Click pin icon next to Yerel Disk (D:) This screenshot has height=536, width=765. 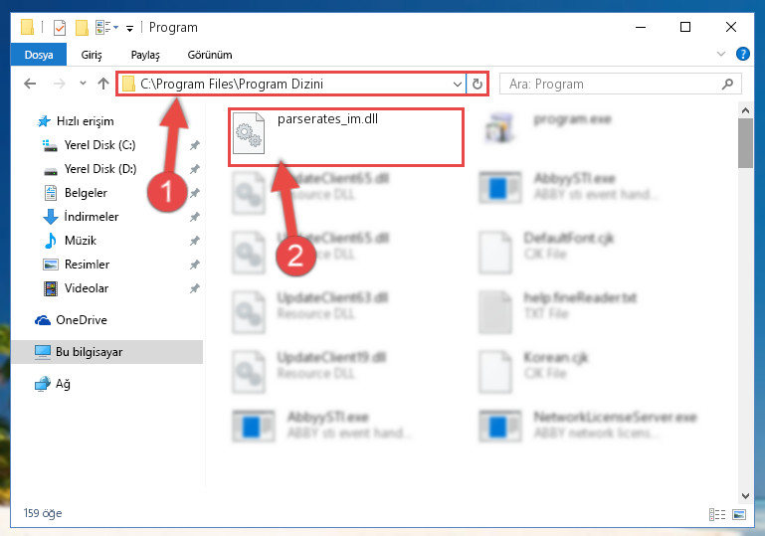(195, 169)
